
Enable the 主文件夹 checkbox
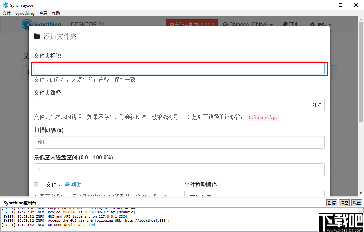click(36, 184)
